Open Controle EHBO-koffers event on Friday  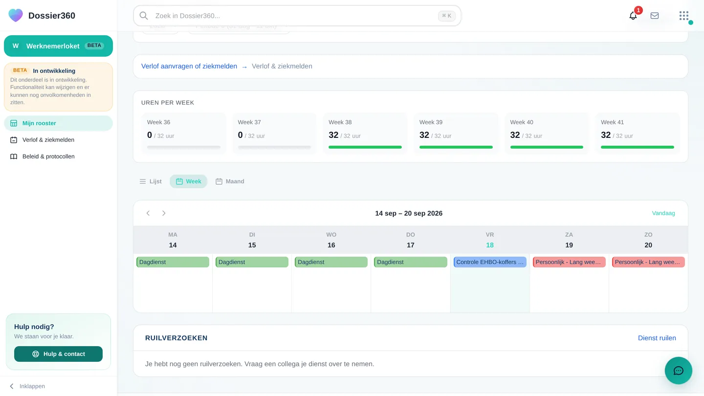coord(490,262)
